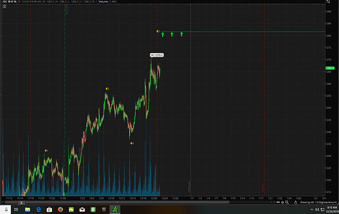Open the drawing tools pointer icon

coord(296,202)
